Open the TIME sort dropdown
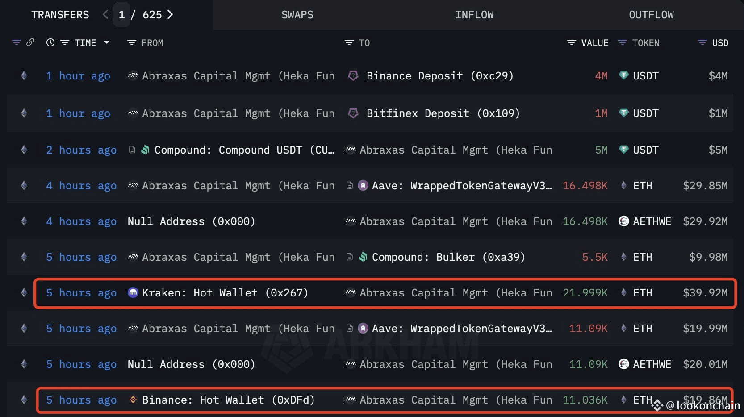Image resolution: width=744 pixels, height=417 pixels. click(107, 42)
